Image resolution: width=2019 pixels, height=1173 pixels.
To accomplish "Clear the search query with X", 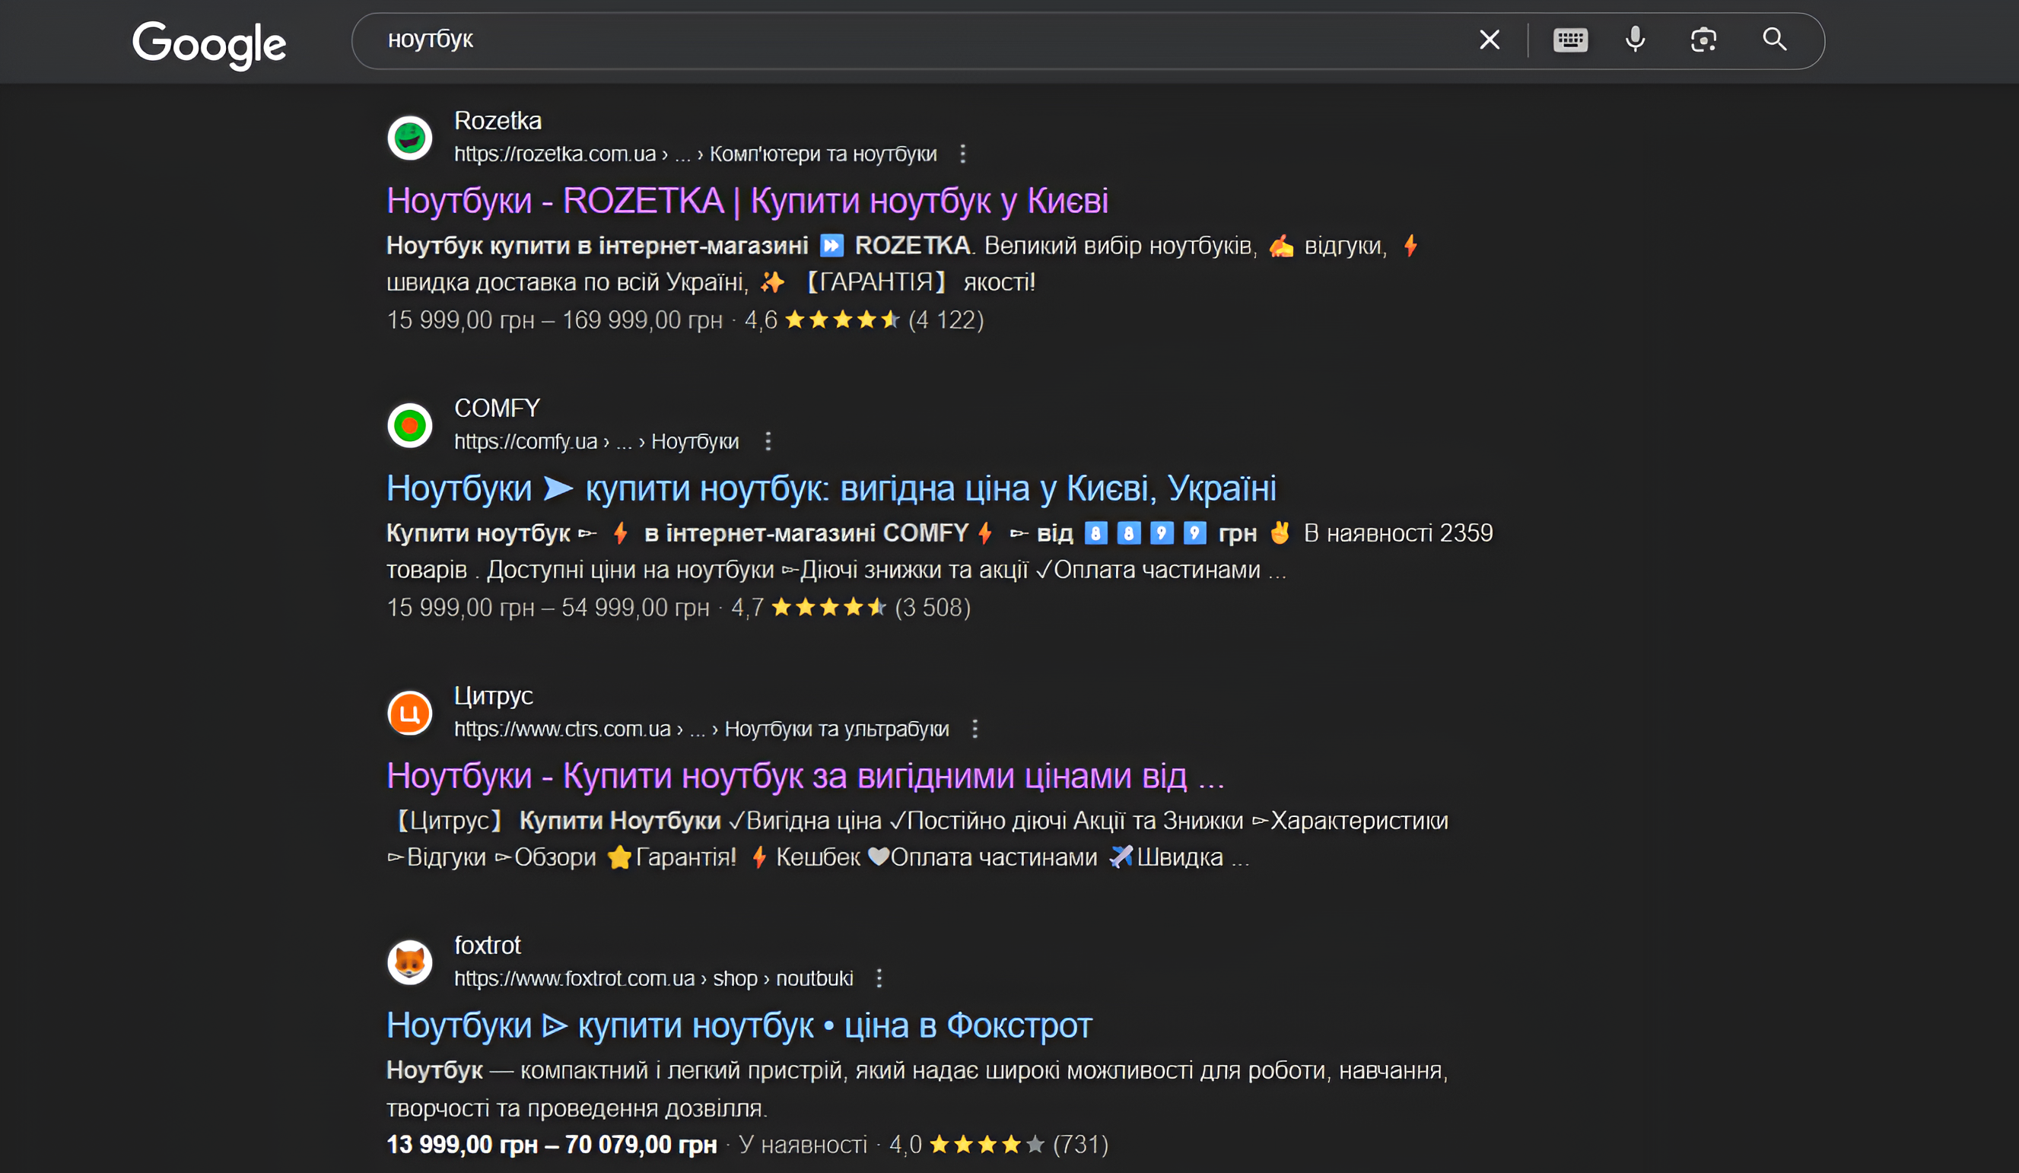I will click(x=1490, y=40).
